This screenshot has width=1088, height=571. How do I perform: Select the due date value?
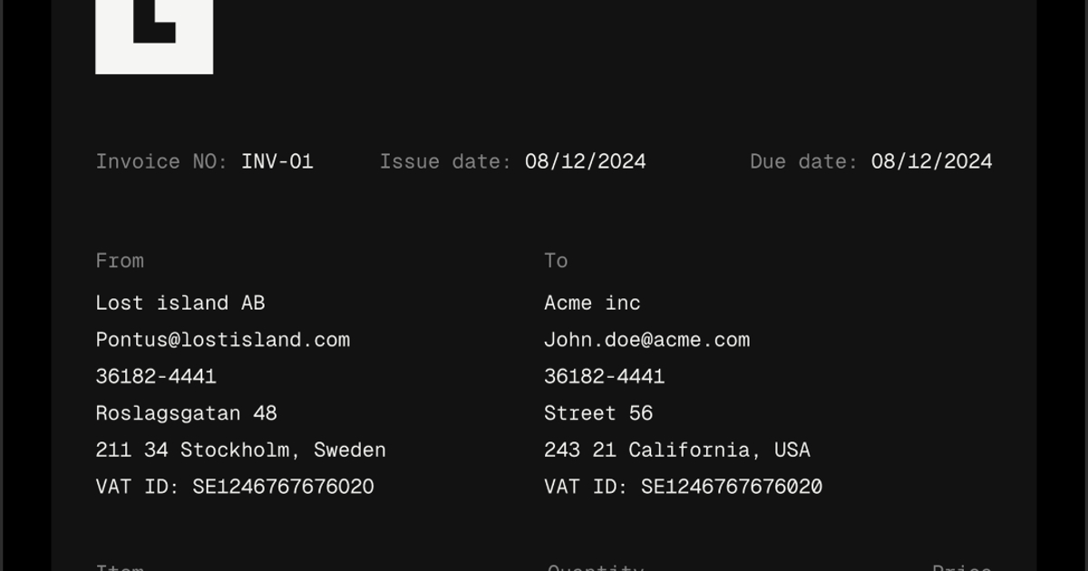pos(932,161)
